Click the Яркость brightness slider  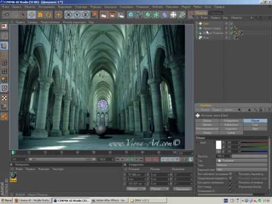[x=250, y=156]
